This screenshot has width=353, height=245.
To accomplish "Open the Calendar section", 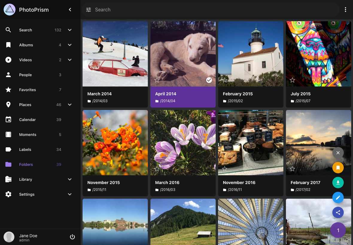I will click(x=28, y=120).
